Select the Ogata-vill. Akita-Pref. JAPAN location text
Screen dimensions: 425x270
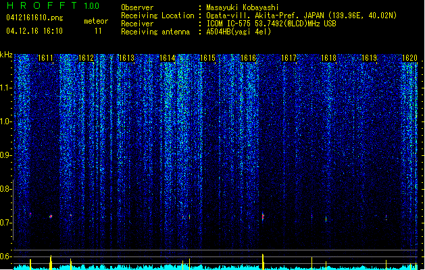click(x=301, y=16)
